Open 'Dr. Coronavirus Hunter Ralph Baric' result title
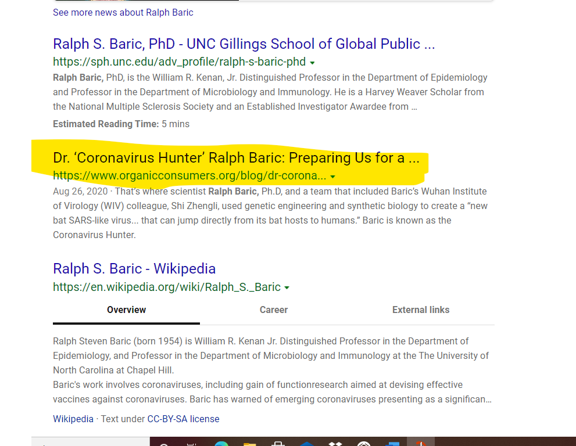 236,158
